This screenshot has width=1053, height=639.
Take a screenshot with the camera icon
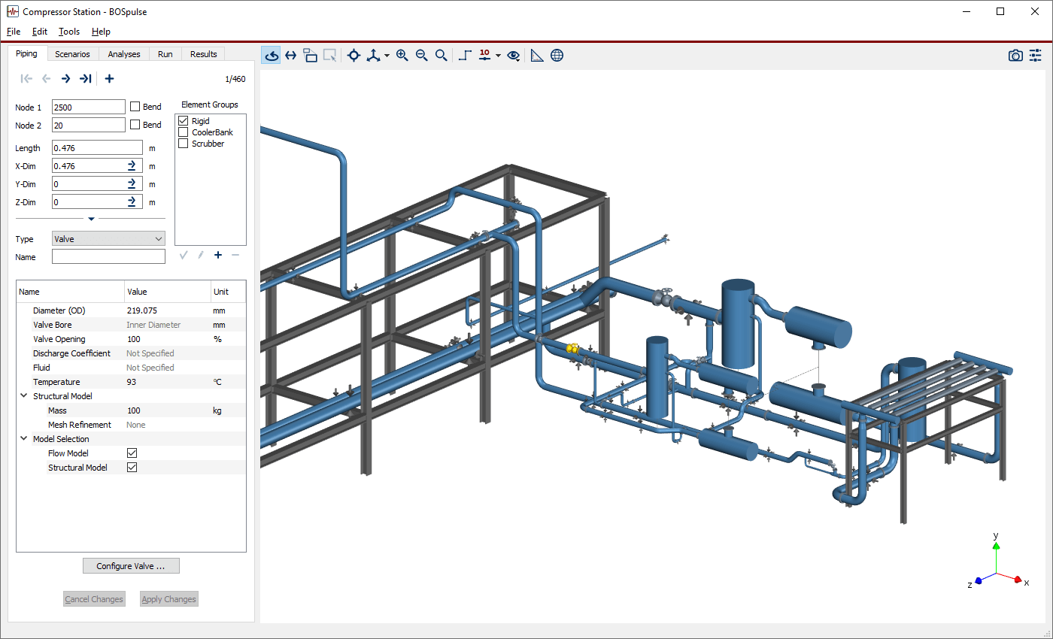click(x=1015, y=55)
